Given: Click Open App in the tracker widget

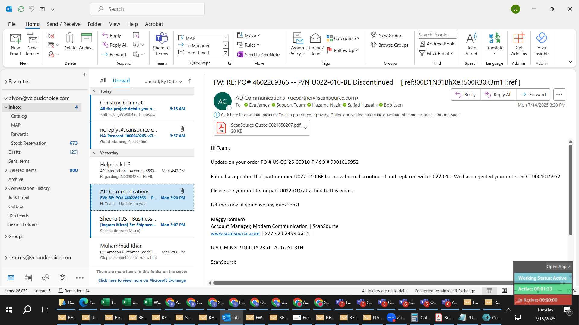Looking at the screenshot, I should (558, 267).
